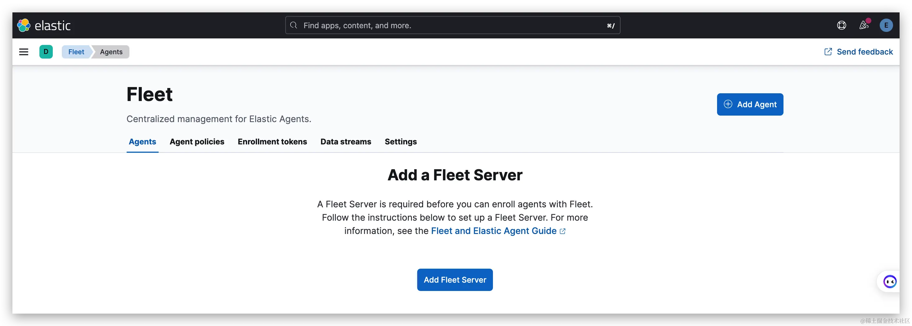The width and height of the screenshot is (912, 326).
Task: Click the green D space avatar
Action: pyautogui.click(x=46, y=52)
